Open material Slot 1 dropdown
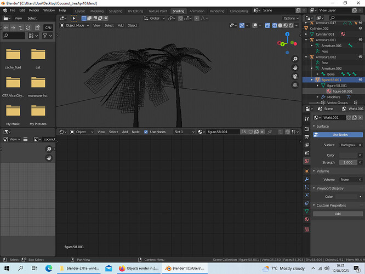The height and width of the screenshot is (274, 365). point(184,132)
